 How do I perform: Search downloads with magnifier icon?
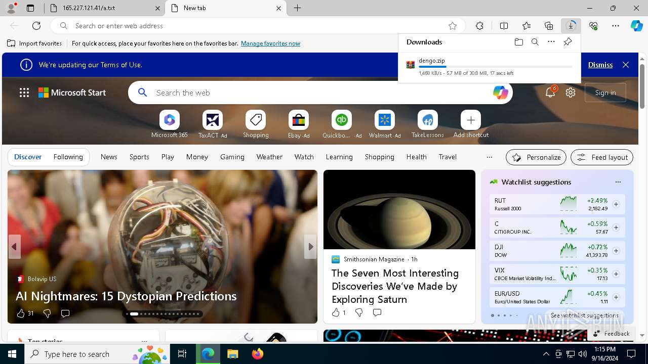pos(535,42)
